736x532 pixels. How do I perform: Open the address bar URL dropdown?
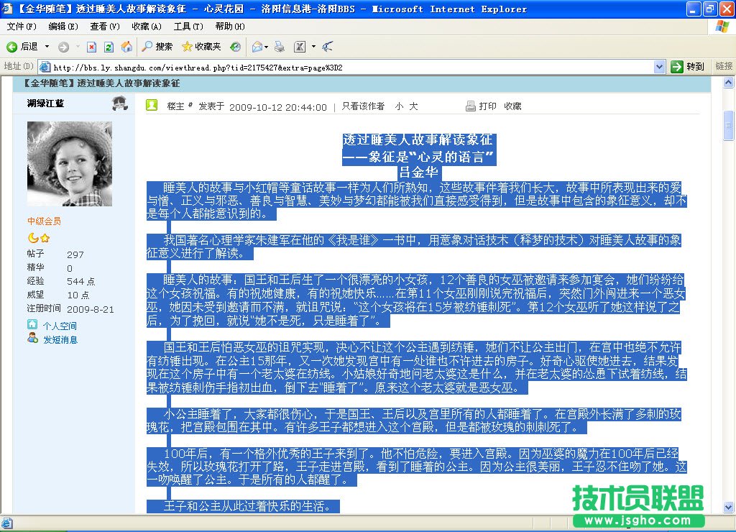(x=660, y=66)
